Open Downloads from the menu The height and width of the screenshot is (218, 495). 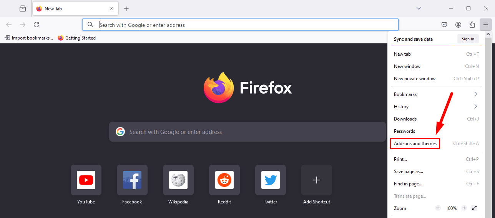coord(436,119)
